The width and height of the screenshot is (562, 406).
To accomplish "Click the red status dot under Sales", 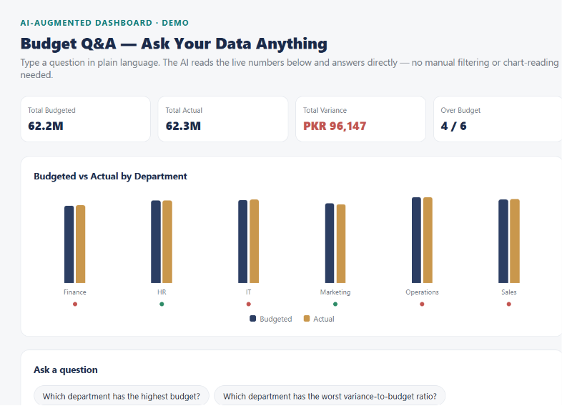I will [x=508, y=304].
